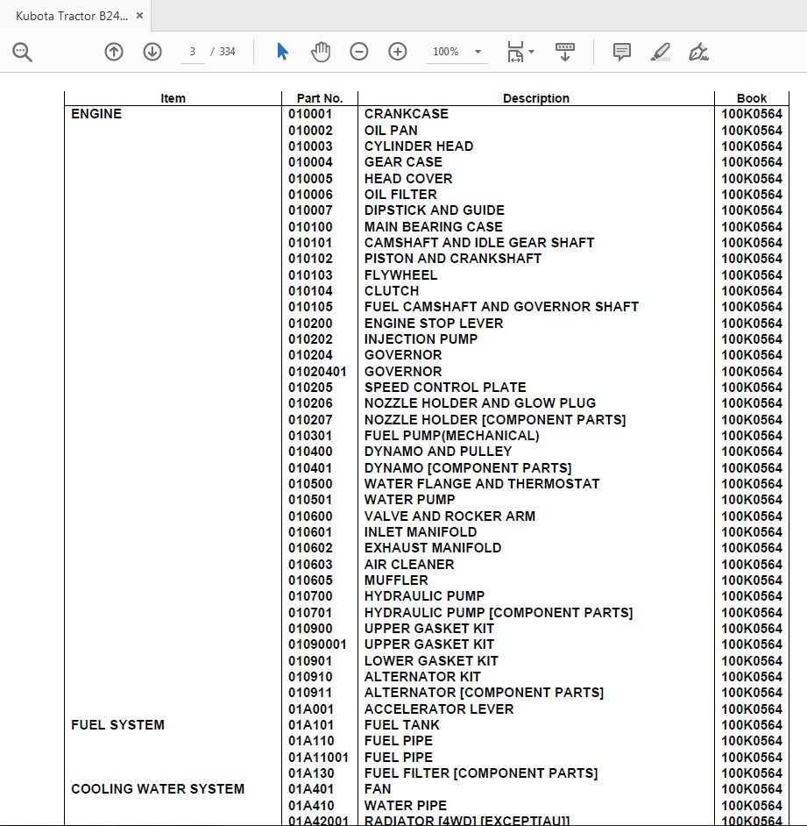Click the INJECTION PUMP description
Viewport: 807px width, 826px height.
point(421,338)
